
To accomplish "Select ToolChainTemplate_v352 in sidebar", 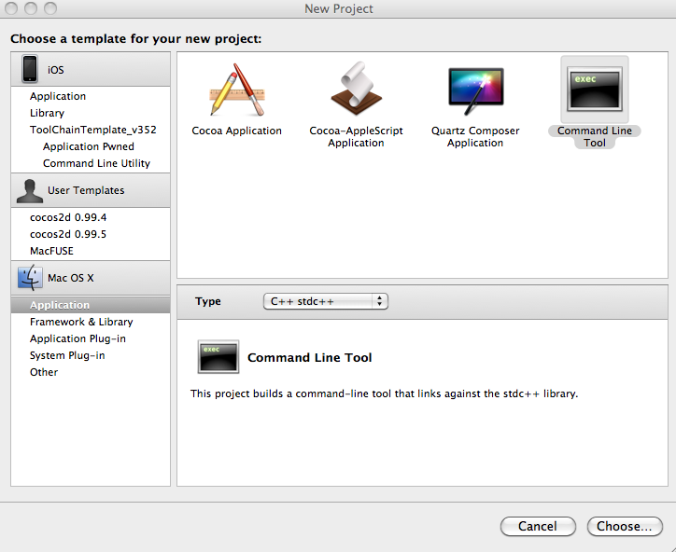I will [93, 130].
